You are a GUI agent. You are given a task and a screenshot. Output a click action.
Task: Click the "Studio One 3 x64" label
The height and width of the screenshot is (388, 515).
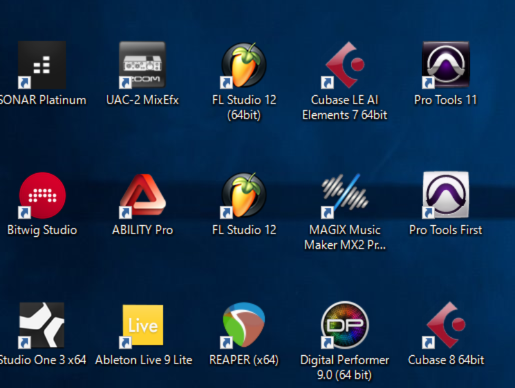pyautogui.click(x=43, y=360)
